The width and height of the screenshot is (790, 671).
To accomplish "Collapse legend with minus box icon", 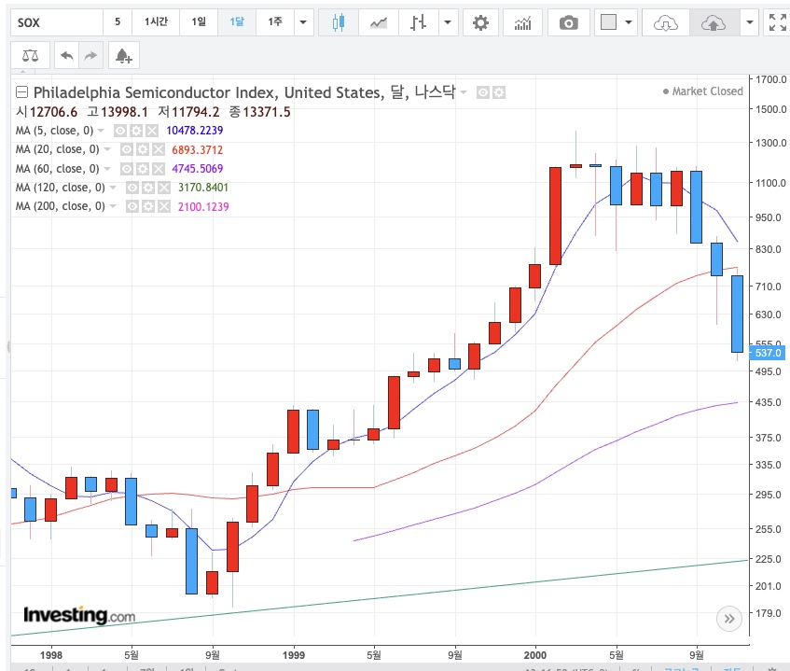I will tap(21, 91).
